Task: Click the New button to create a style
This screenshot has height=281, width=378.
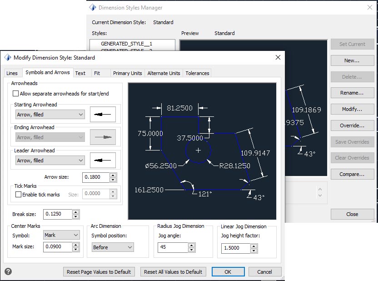Action: (352, 60)
